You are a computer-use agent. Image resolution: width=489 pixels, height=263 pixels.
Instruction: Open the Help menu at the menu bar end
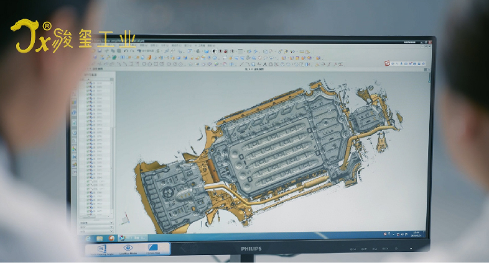(x=211, y=45)
